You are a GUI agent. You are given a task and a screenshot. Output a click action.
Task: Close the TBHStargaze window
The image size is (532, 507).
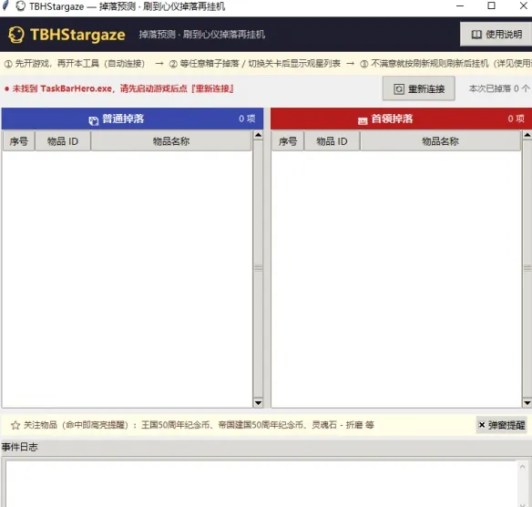coord(524,5)
